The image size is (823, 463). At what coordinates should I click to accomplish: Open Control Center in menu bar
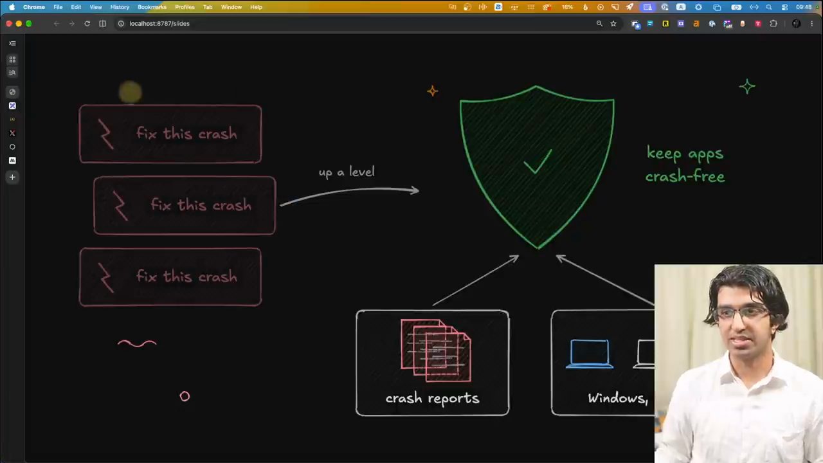(x=784, y=7)
